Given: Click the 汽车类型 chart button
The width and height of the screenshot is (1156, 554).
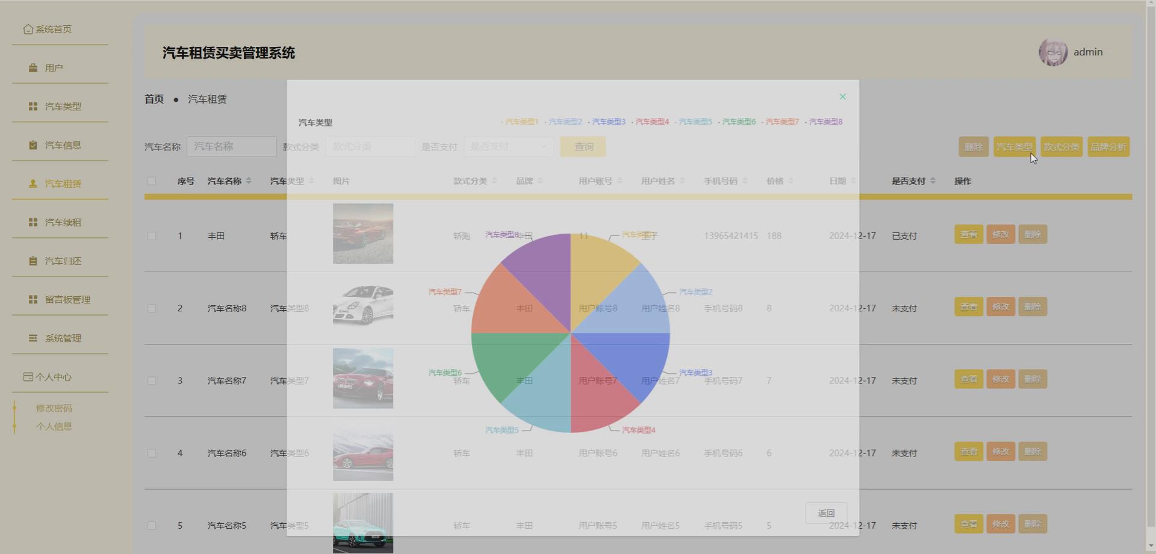Looking at the screenshot, I should (x=1015, y=146).
